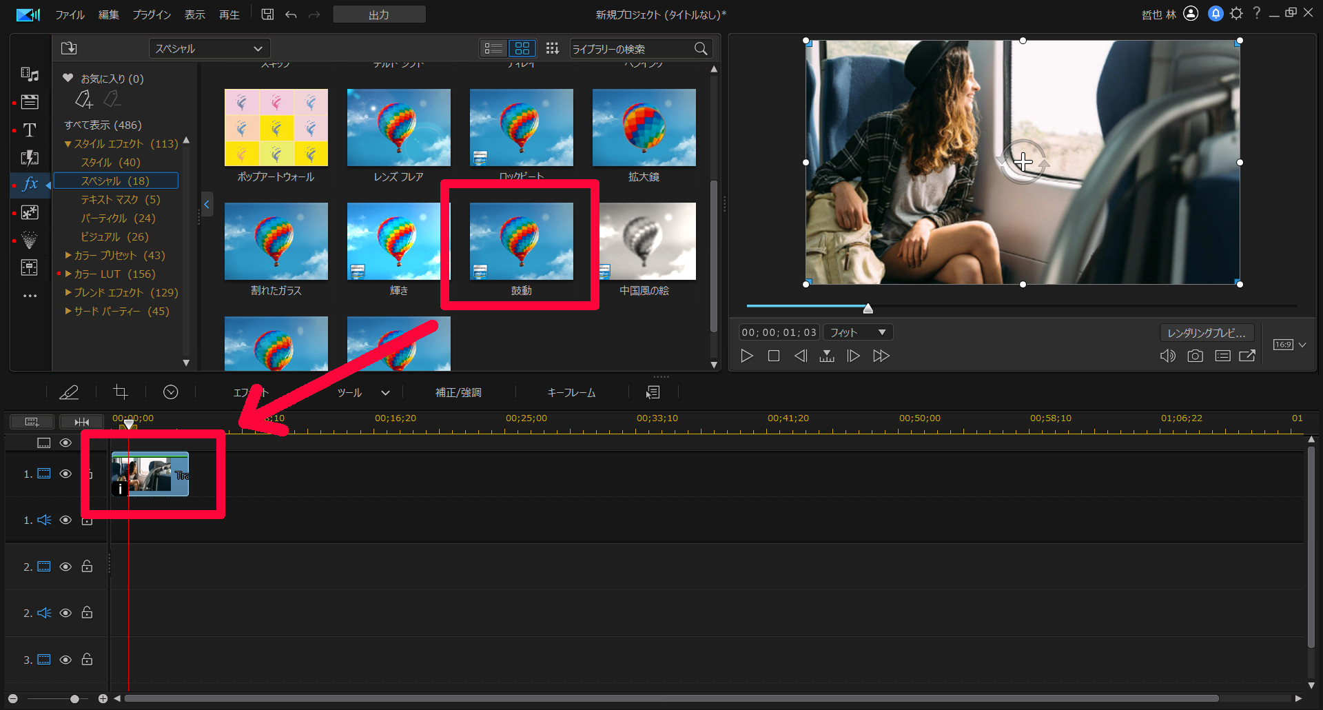Open the スペシャル category dropdown
The image size is (1323, 710).
click(x=209, y=49)
